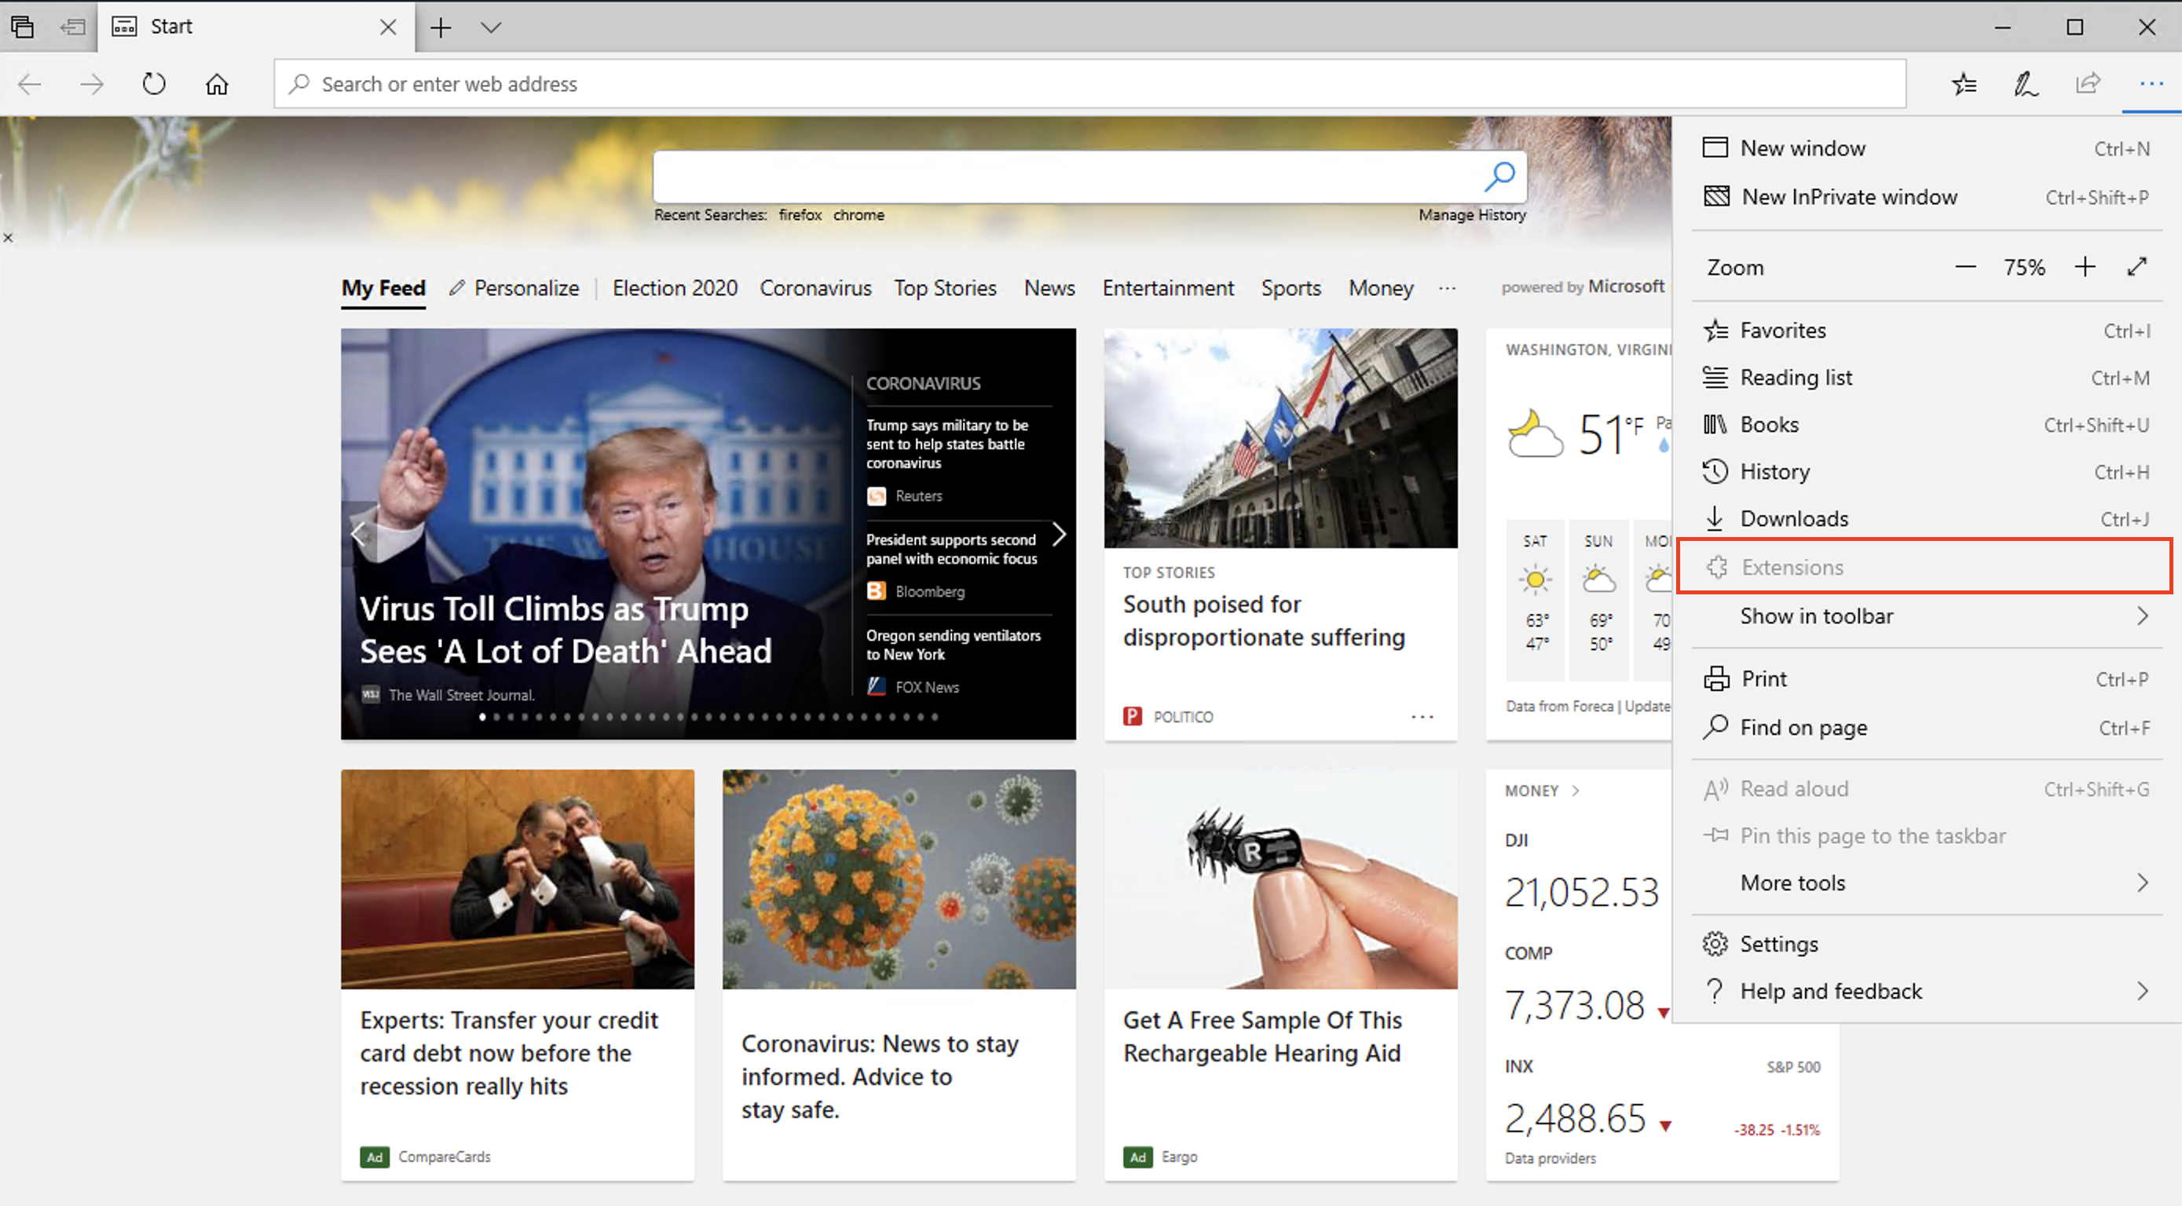Viewport: 2182px width, 1206px height.
Task: Open a new tab with plus button
Action: [441, 28]
